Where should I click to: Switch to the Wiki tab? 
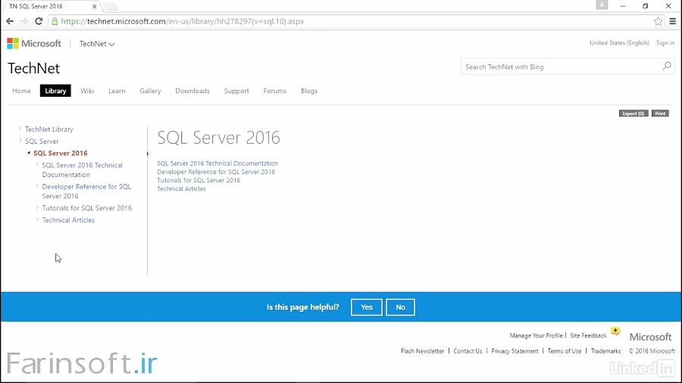[87, 91]
